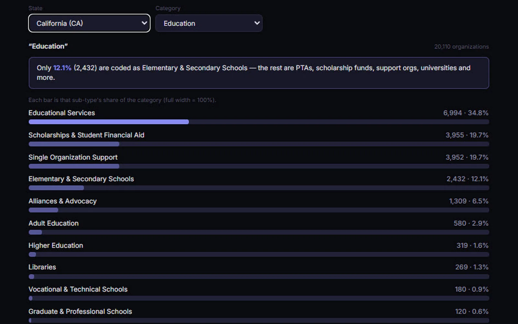Click the highlighted 12.1% figure in the summary

tap(62, 68)
